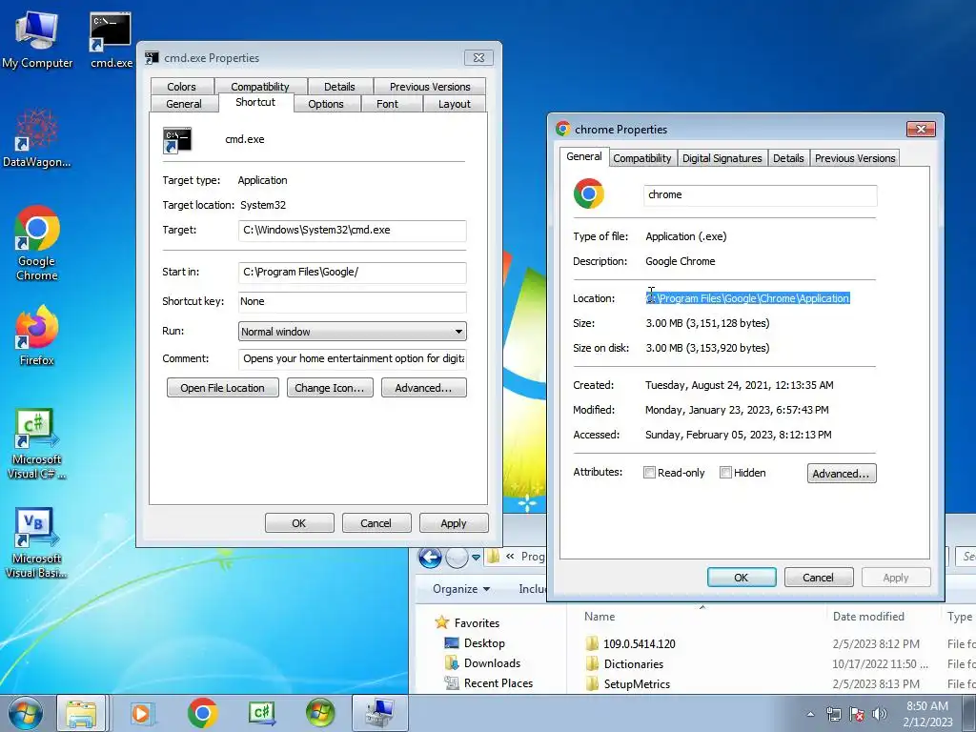The width and height of the screenshot is (976, 732).
Task: Click OK in cmd.exe Properties
Action: [x=299, y=523]
